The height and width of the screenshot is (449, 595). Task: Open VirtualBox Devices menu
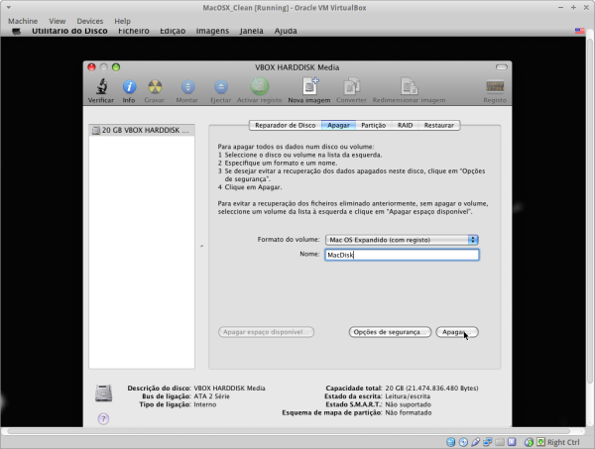[90, 21]
